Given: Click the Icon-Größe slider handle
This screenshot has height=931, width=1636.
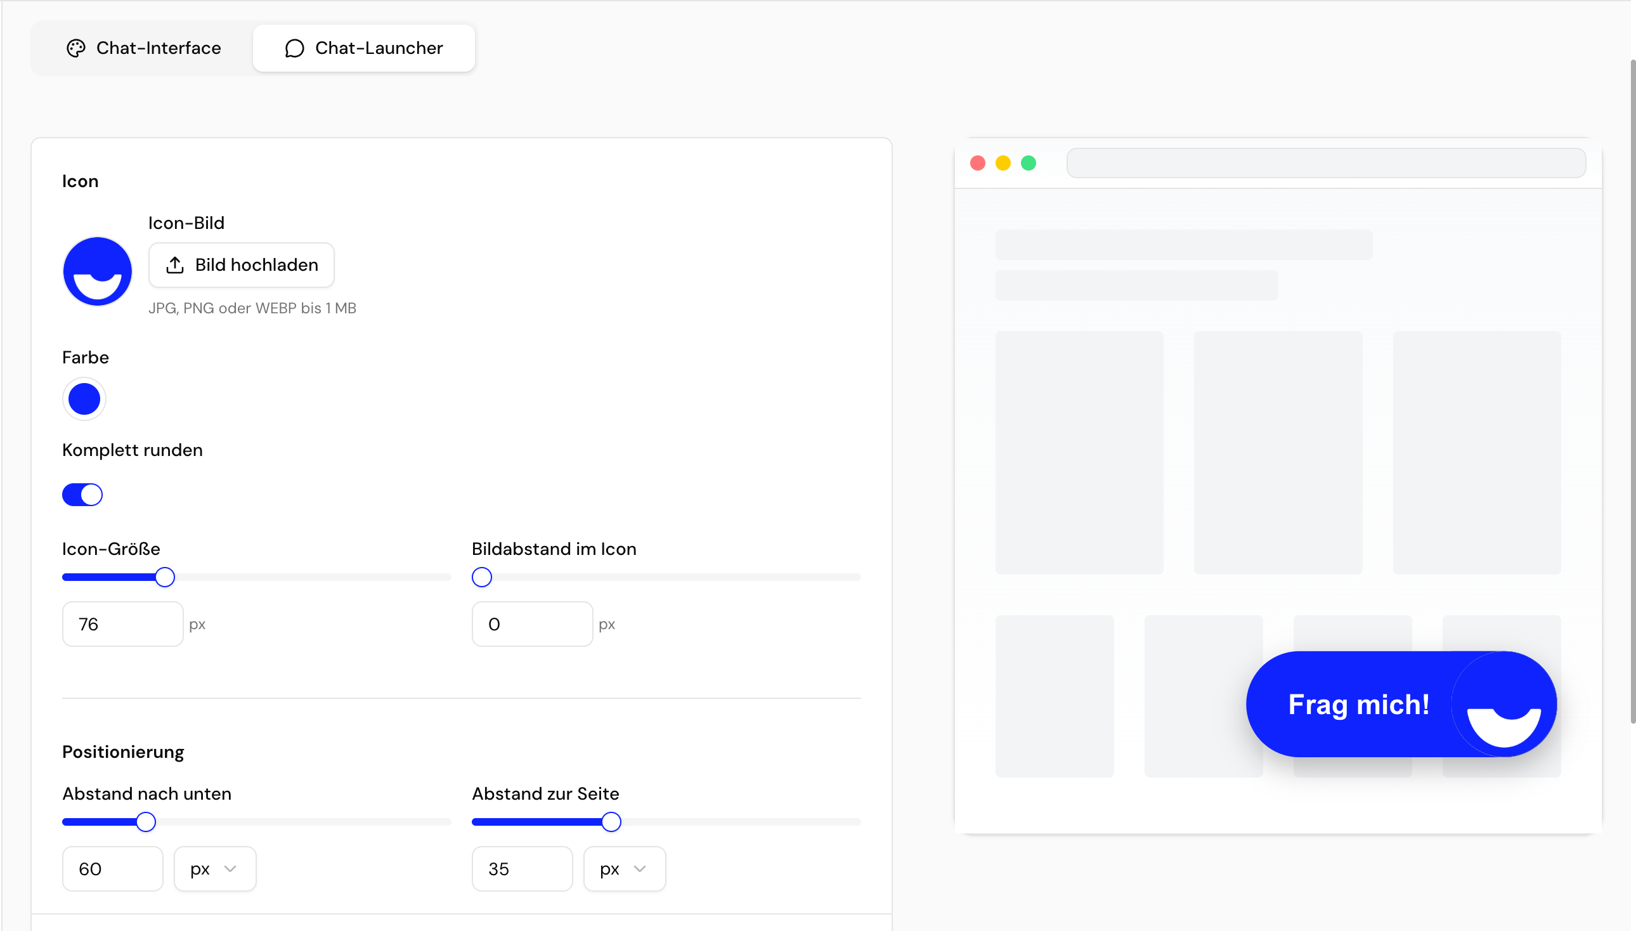Looking at the screenshot, I should pyautogui.click(x=165, y=576).
